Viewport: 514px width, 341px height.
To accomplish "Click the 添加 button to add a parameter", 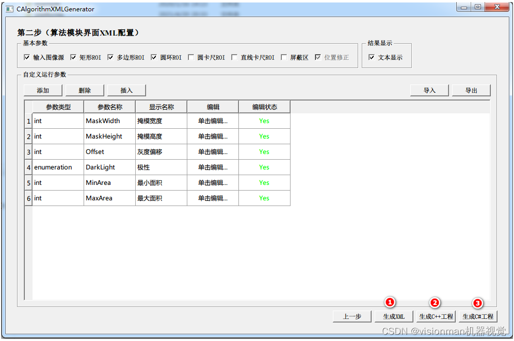I will pyautogui.click(x=42, y=90).
